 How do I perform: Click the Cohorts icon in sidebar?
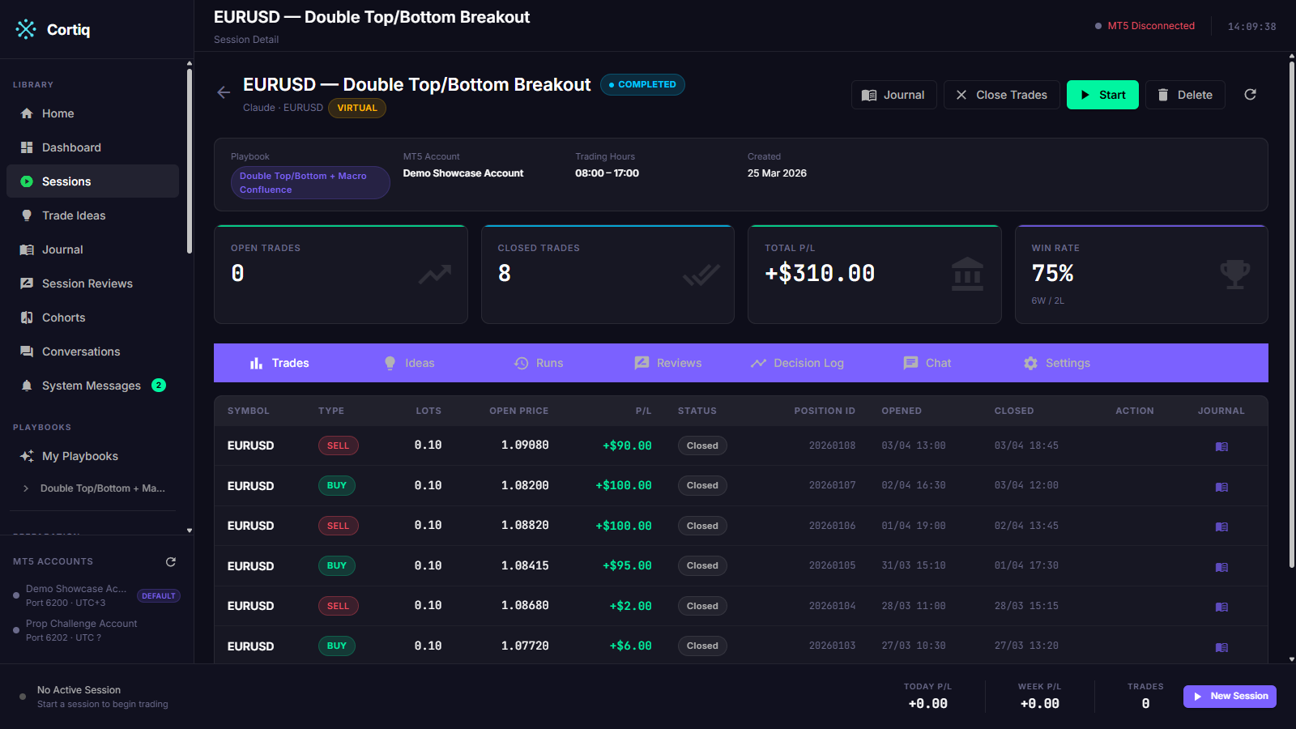point(27,318)
